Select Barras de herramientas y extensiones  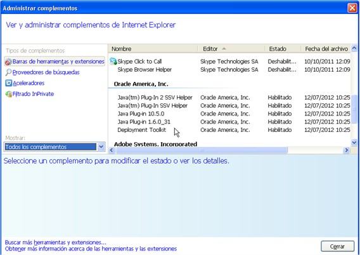pyautogui.click(x=55, y=62)
